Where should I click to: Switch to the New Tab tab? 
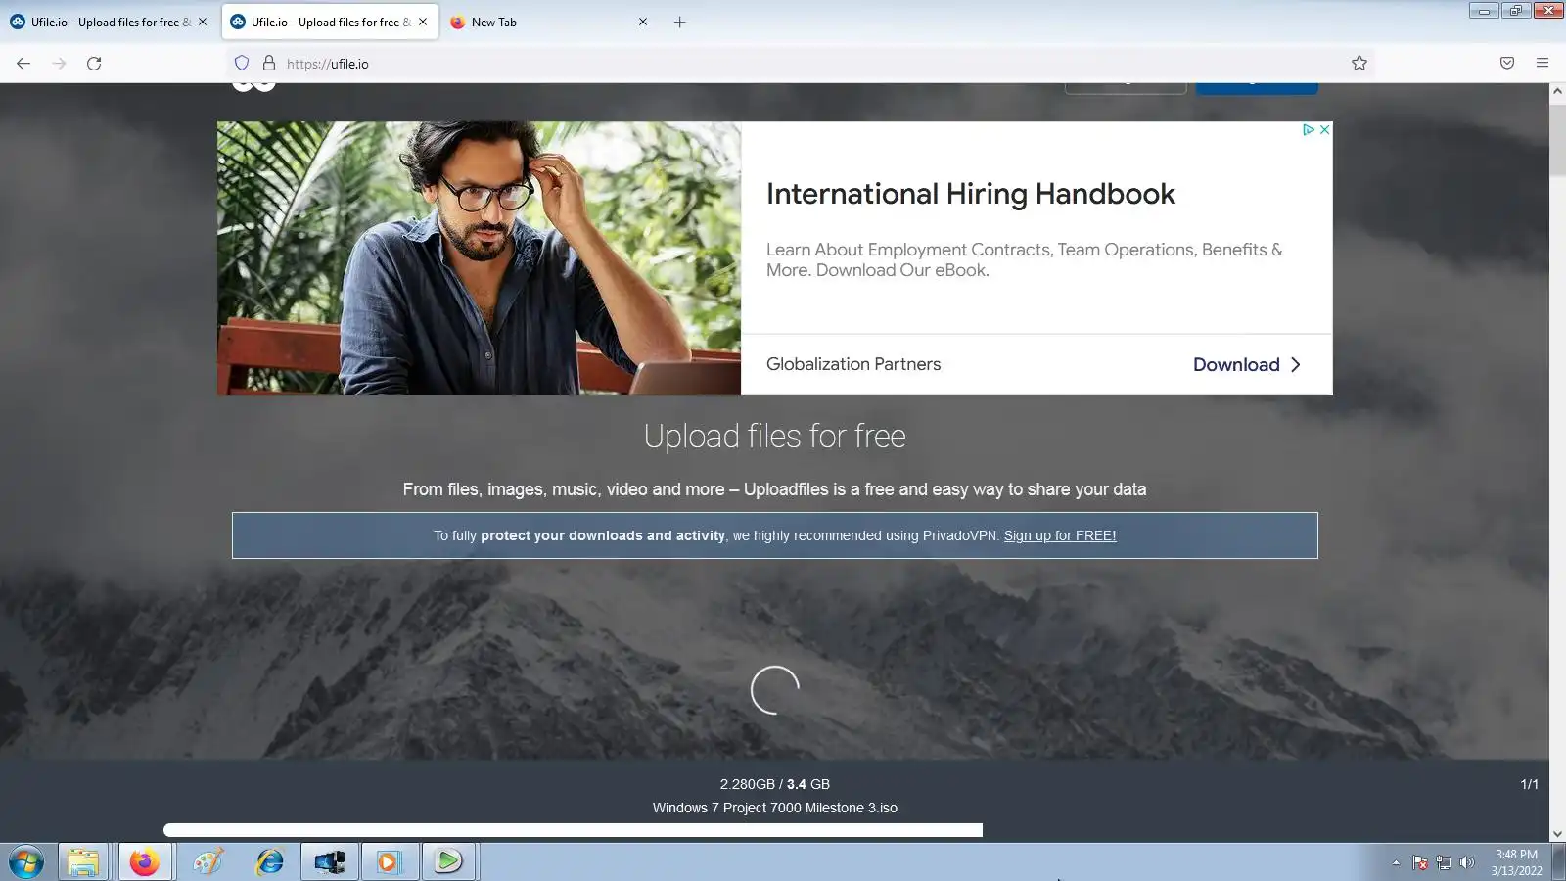(x=548, y=22)
